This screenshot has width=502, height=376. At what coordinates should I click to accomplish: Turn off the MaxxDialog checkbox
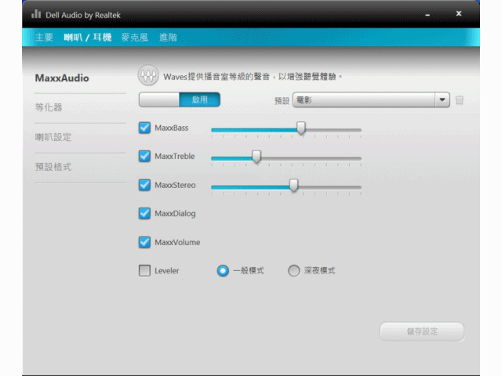pyautogui.click(x=144, y=213)
